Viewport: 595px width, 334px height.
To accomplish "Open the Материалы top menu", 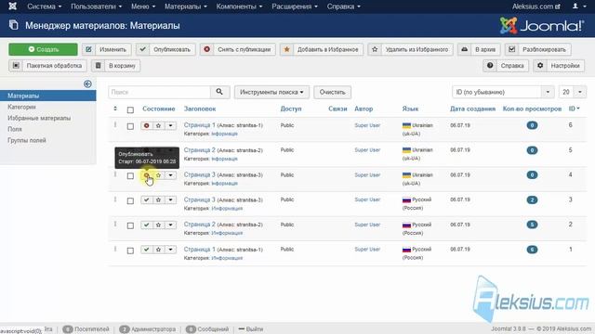I will [x=186, y=6].
